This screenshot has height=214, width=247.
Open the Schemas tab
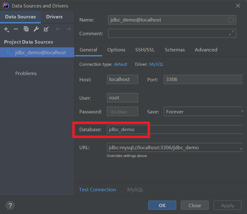[175, 50]
